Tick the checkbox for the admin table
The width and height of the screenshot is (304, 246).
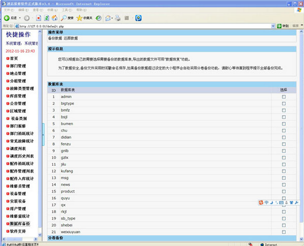(x=284, y=97)
